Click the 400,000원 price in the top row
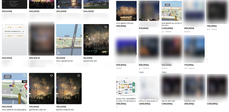 34,11
